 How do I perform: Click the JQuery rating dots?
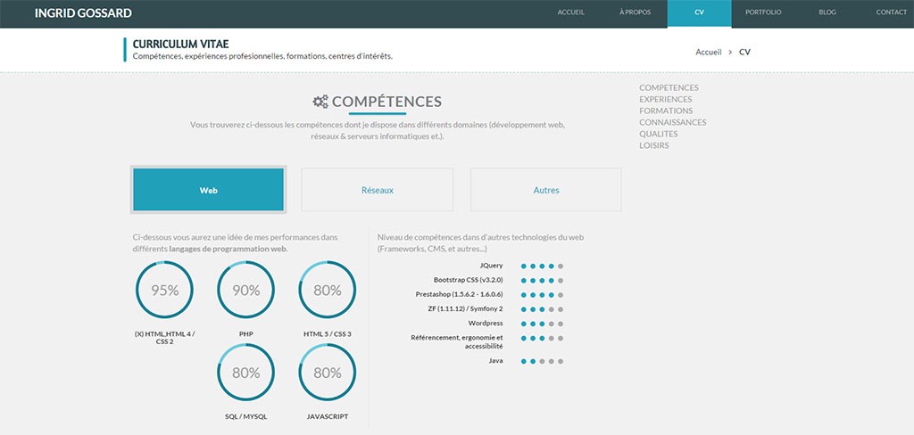click(x=542, y=267)
